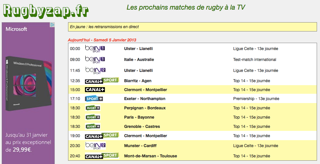Click the beIN Sport 2 logo at 20:30

pos(95,146)
